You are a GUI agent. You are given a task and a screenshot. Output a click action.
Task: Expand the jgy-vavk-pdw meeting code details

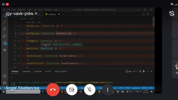tap(21, 14)
